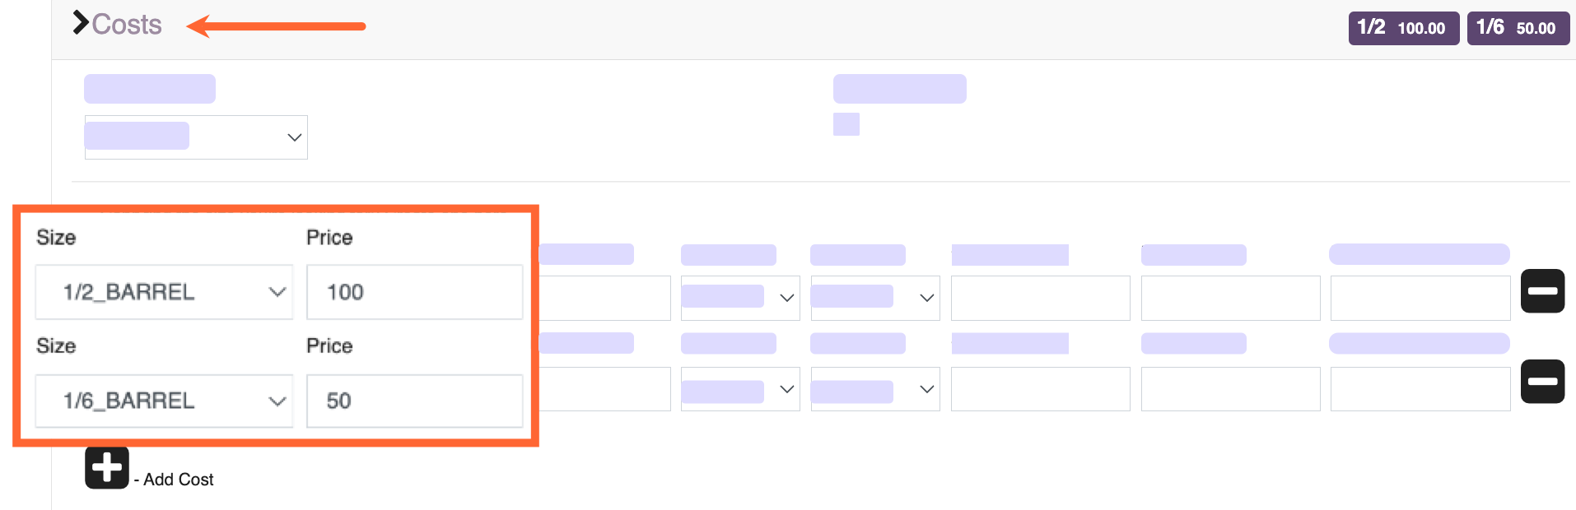Viewport: 1576px width, 510px height.
Task: Open second row's second blurred dropdown
Action: (740, 389)
